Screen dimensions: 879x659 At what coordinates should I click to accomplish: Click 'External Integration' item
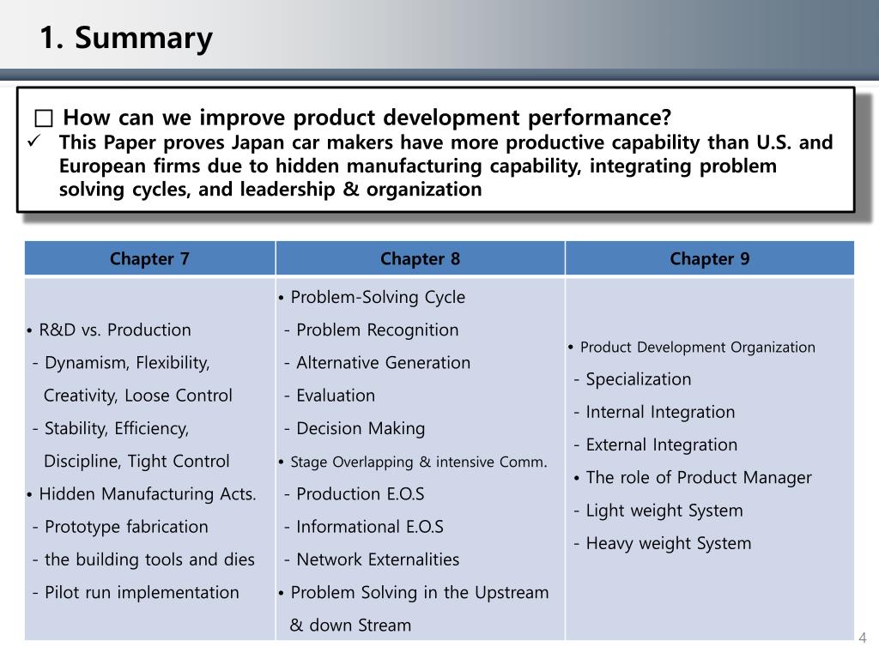pos(662,444)
